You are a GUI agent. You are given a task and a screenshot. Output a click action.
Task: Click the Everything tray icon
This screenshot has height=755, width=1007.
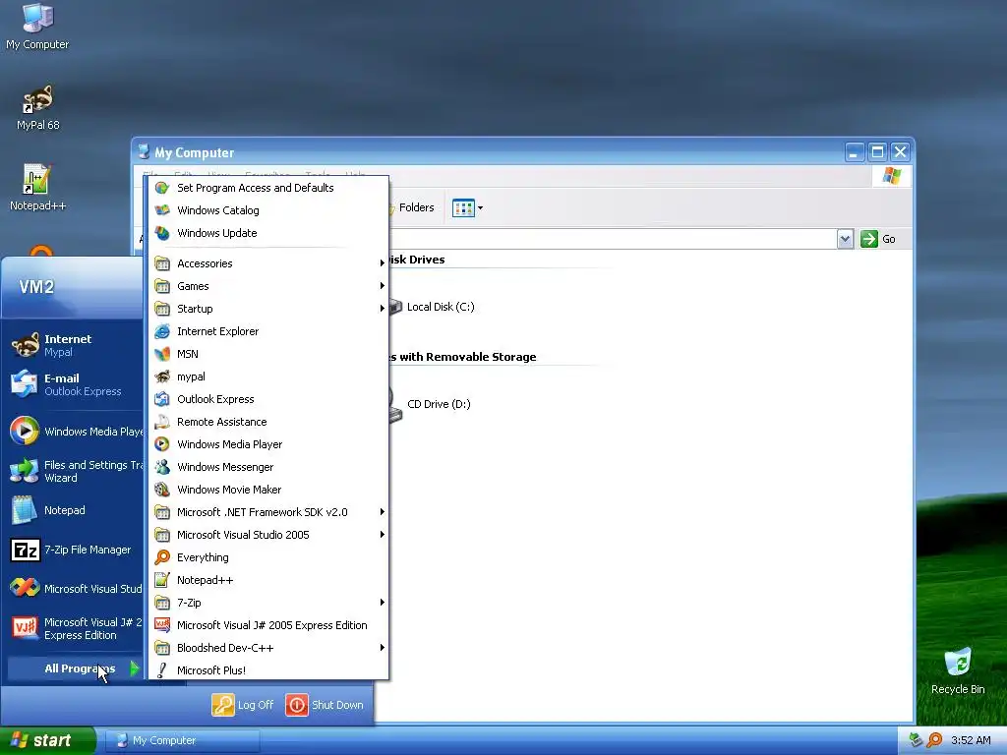tap(934, 740)
